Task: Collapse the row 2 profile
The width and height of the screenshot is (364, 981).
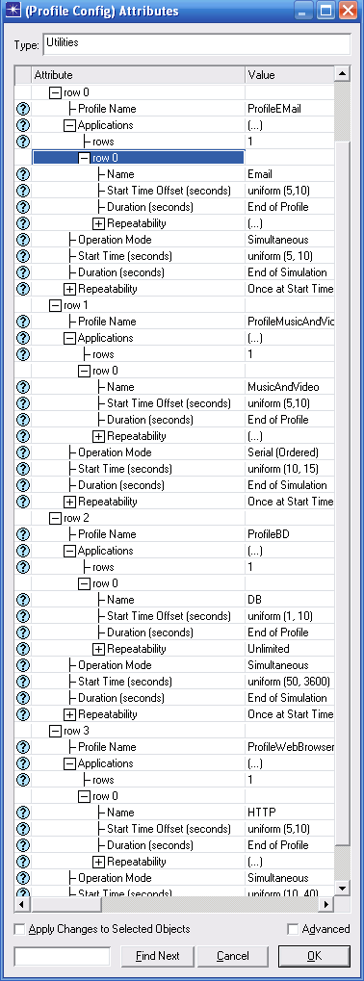Action: [55, 518]
